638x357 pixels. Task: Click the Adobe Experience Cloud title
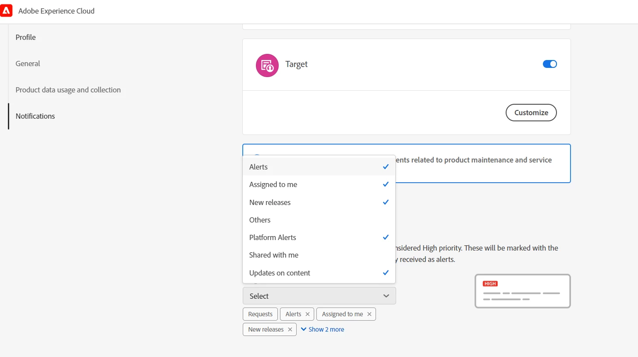(57, 11)
